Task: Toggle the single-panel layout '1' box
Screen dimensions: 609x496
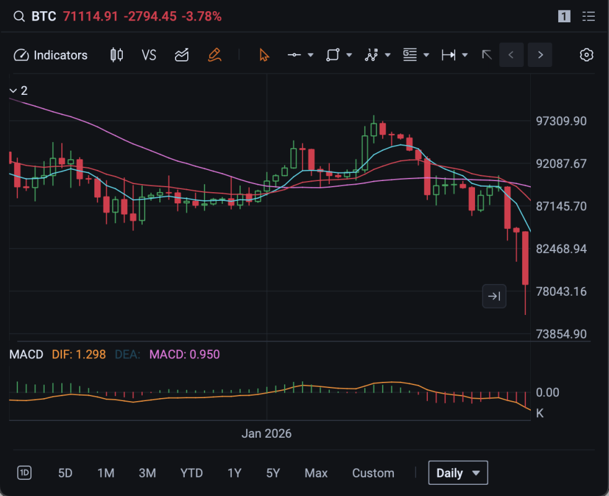Action: 564,17
